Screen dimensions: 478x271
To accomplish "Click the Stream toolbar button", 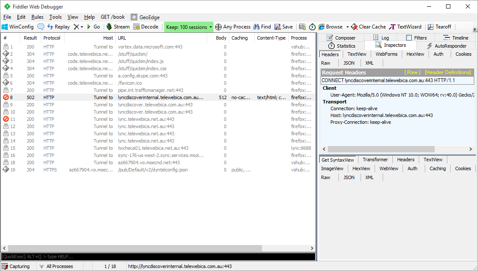I will tap(118, 27).
